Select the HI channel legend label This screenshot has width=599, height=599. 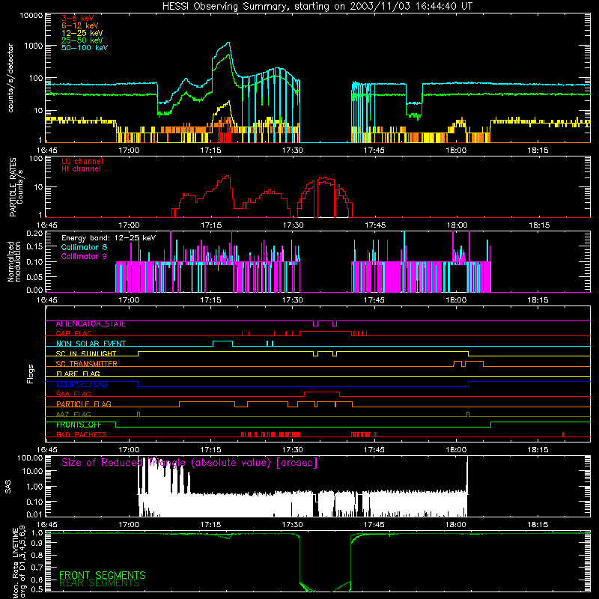pyautogui.click(x=81, y=169)
